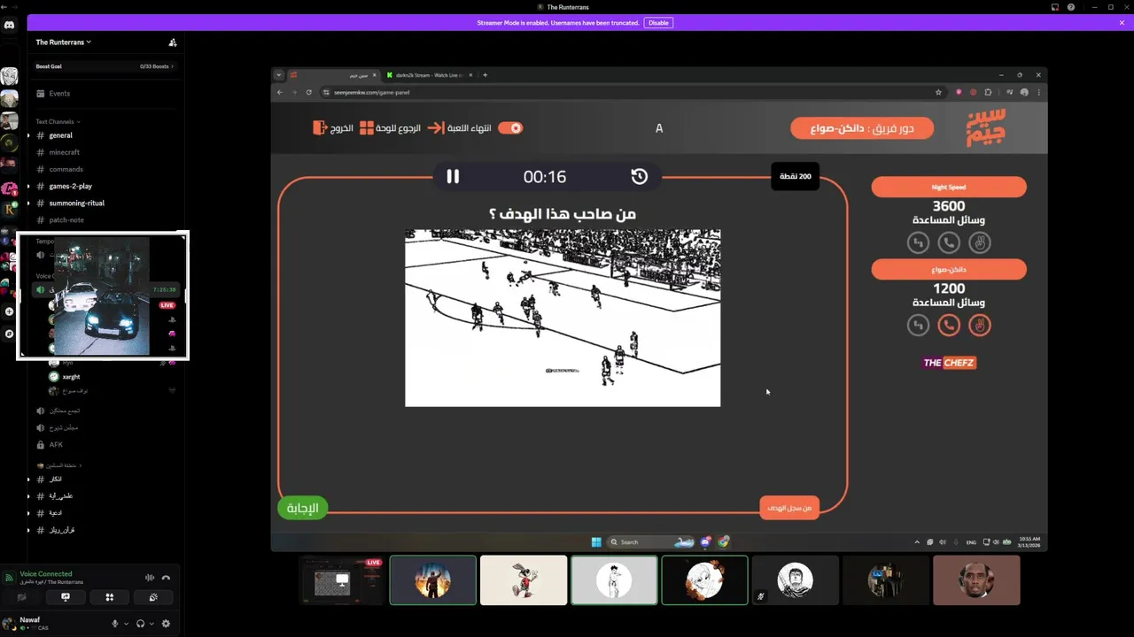The image size is (1134, 637).
Task: Click the stream preview popout thumbnail
Action: (103, 295)
